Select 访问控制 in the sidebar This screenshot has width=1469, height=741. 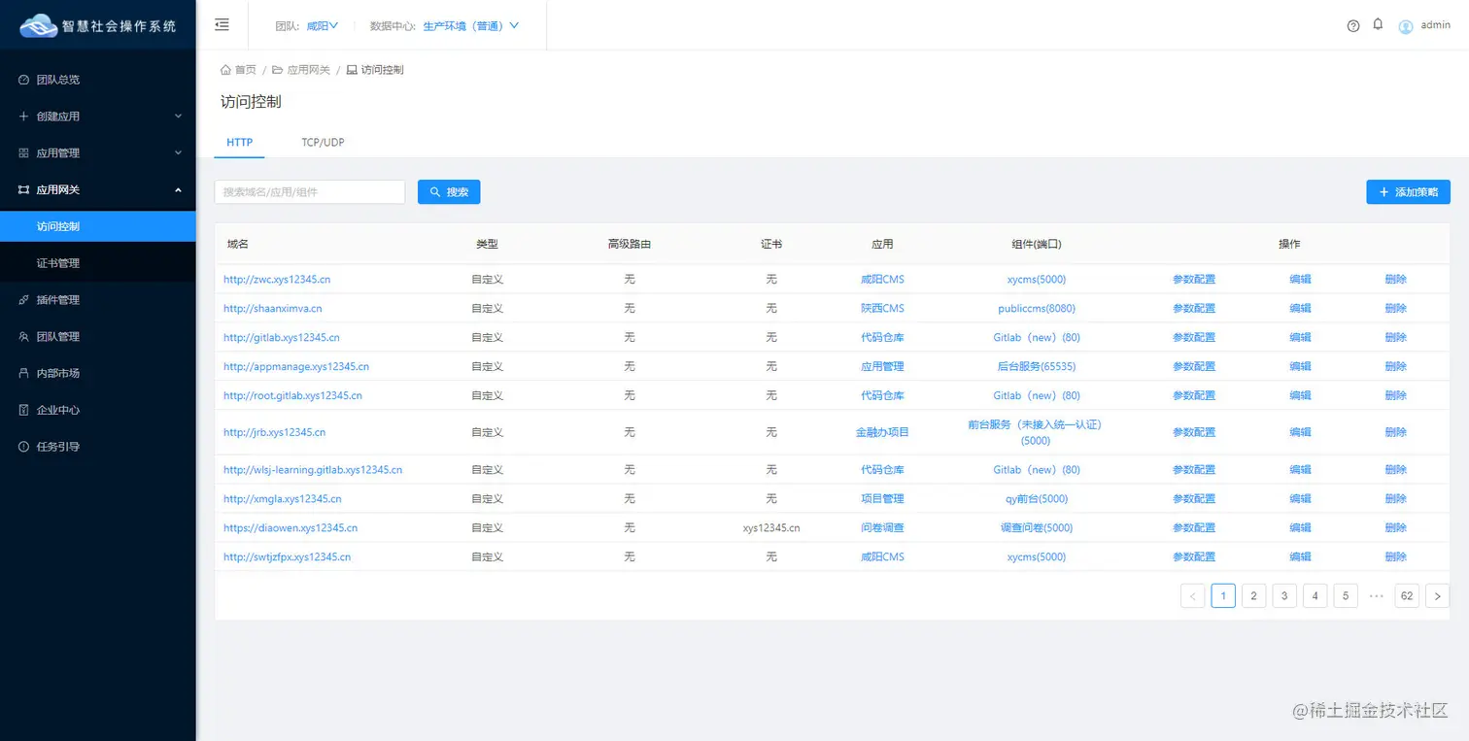coord(97,226)
